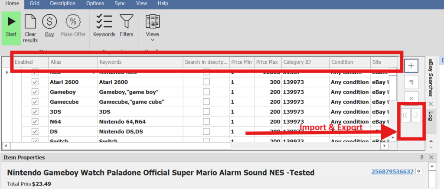Click Category ID 139973 in 3DS row
Screen dimensions: 444x189
coord(305,112)
